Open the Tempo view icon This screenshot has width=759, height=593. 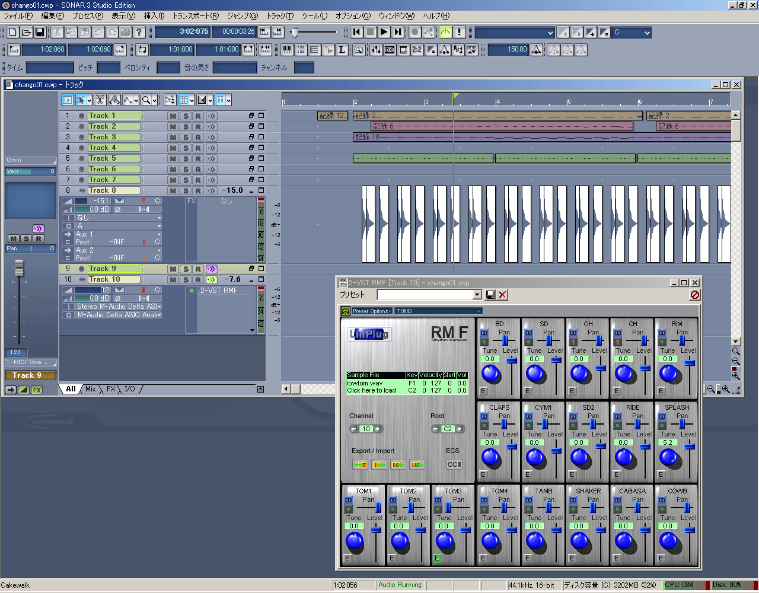444,50
